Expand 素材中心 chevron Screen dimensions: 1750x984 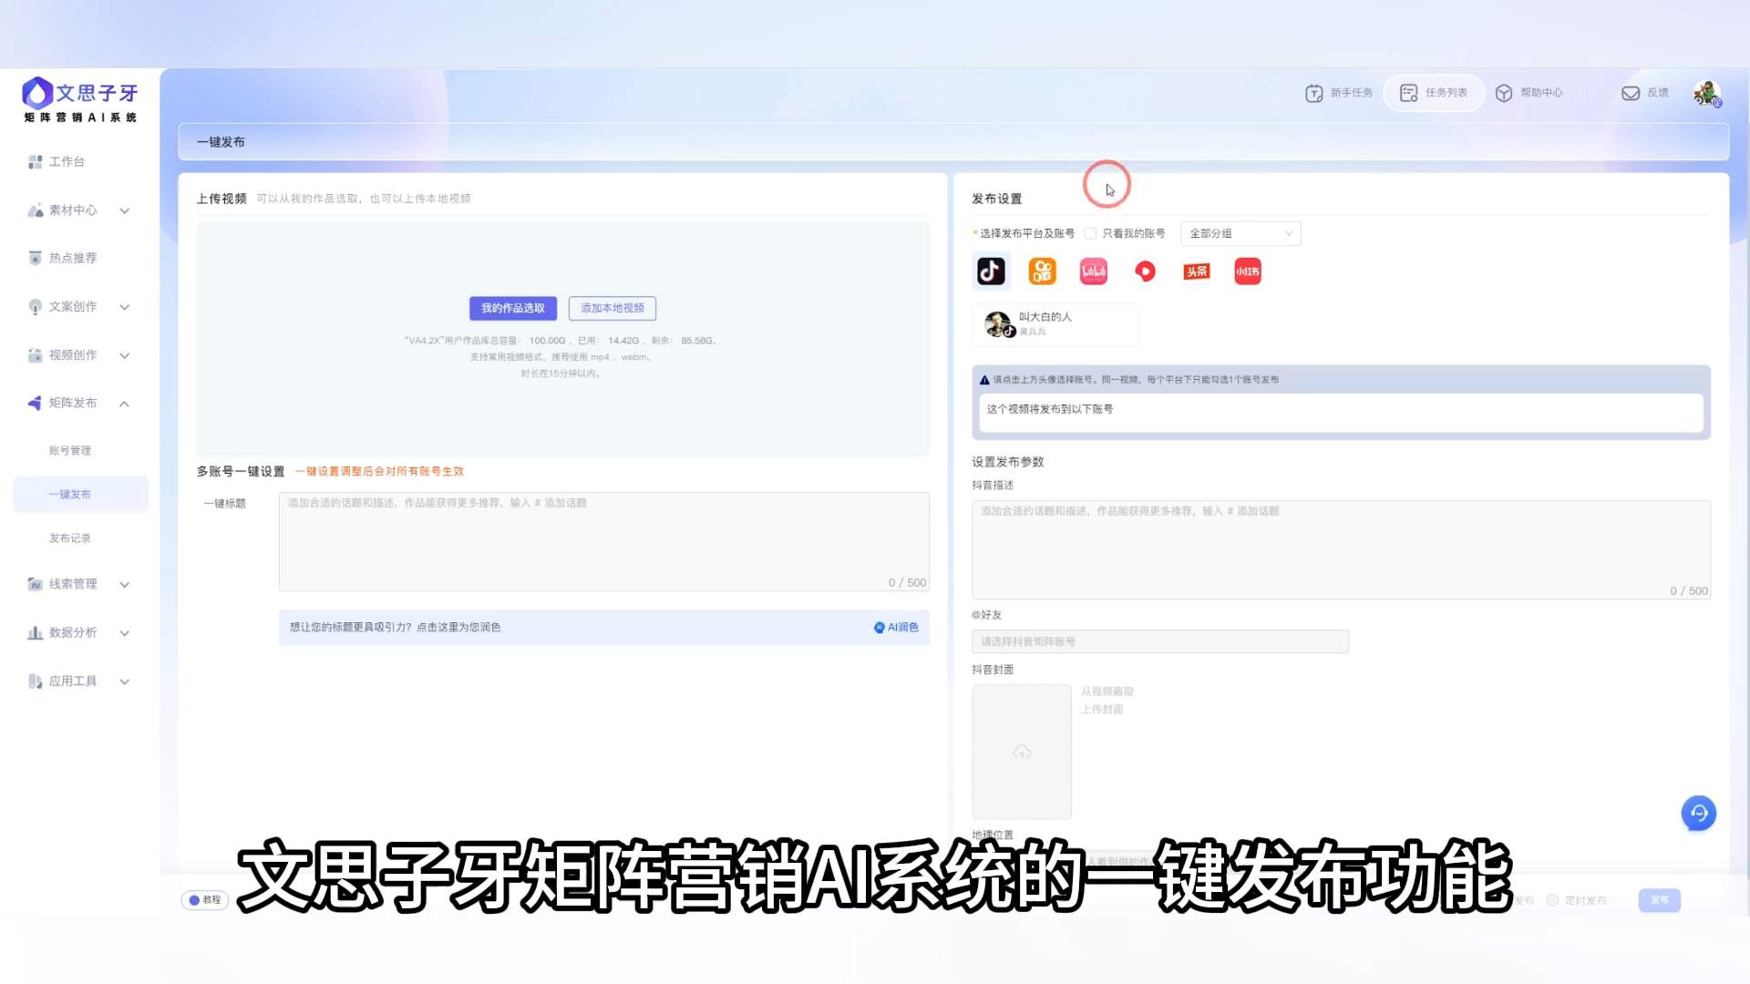click(x=125, y=210)
